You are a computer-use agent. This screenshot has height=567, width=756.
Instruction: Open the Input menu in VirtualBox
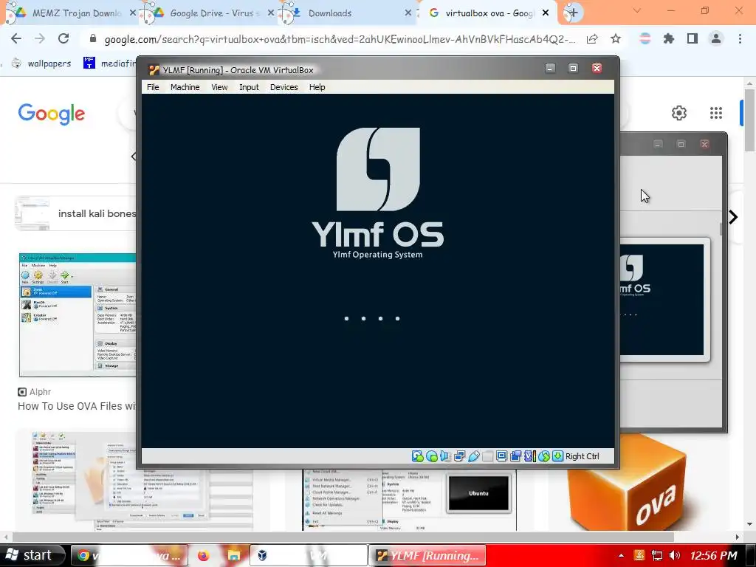(249, 87)
